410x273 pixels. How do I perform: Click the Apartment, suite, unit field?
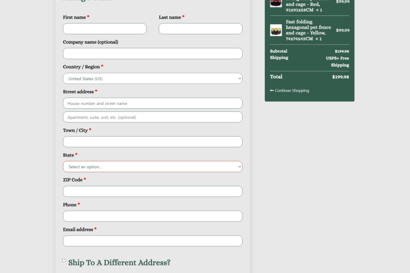tap(153, 117)
